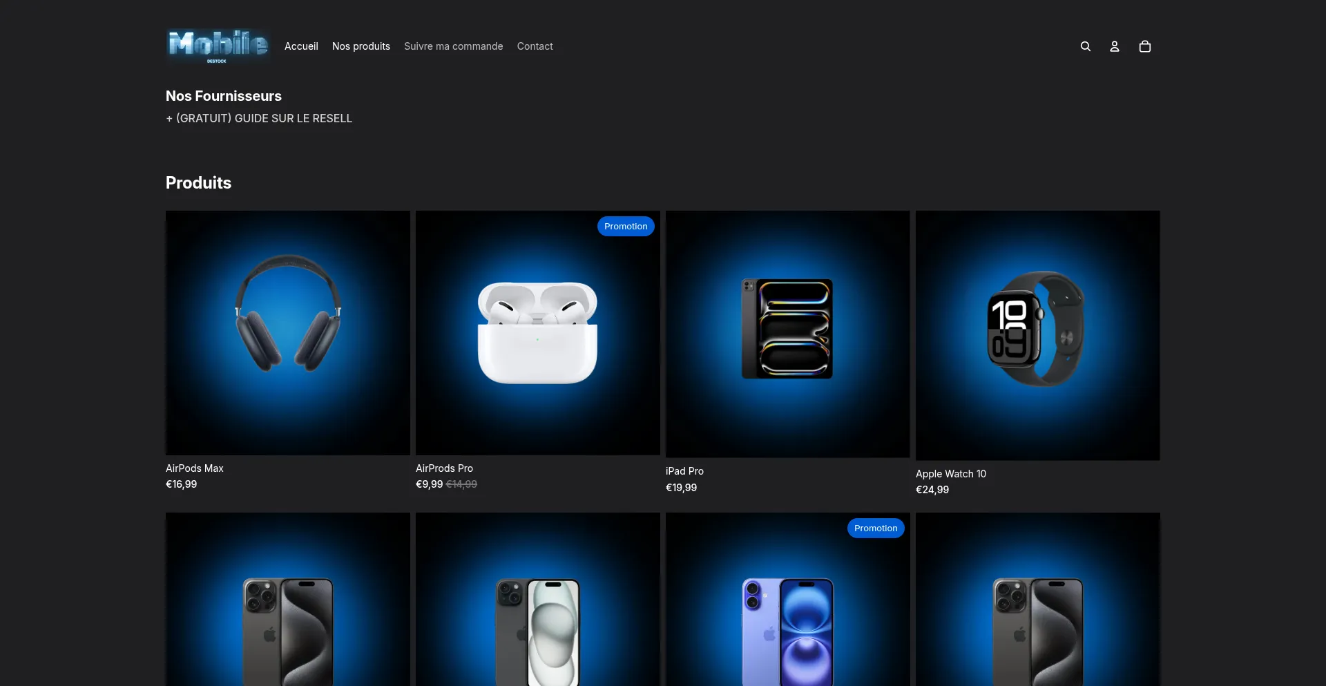The width and height of the screenshot is (1326, 686).
Task: Click the Promotion badge on AirProds Pro
Action: pyautogui.click(x=626, y=227)
